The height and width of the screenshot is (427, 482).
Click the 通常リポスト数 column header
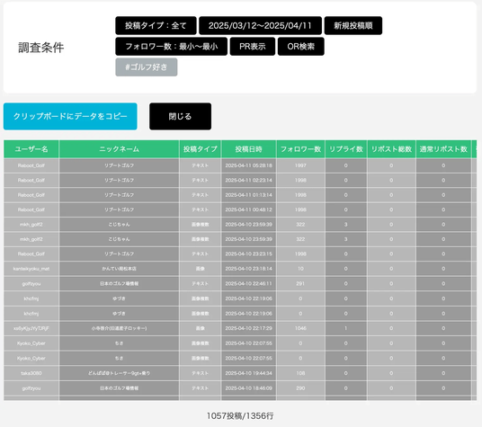click(443, 149)
